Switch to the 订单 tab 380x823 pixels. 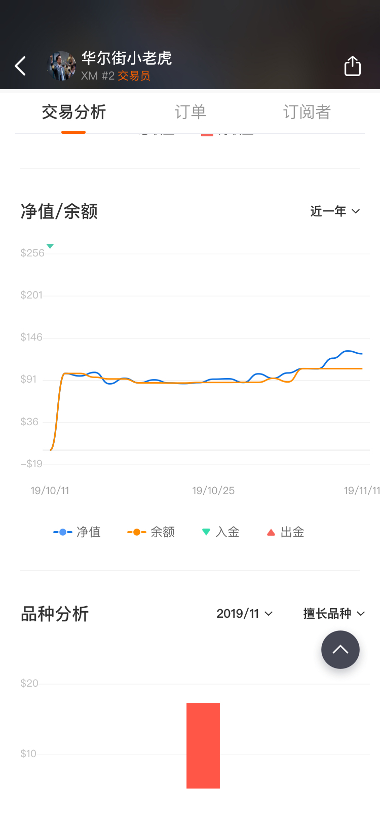click(190, 112)
